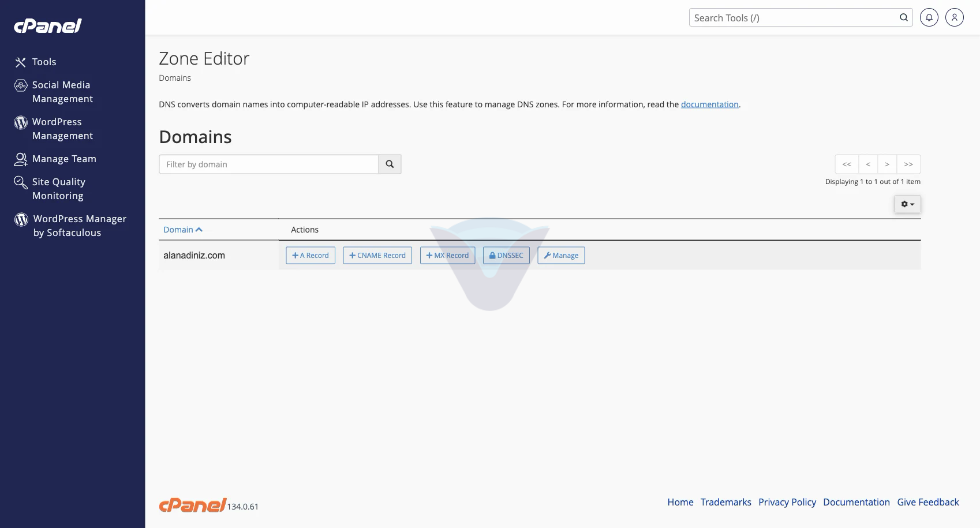Viewport: 980px width, 528px height.
Task: Open the gear settings dropdown
Action: pyautogui.click(x=907, y=204)
